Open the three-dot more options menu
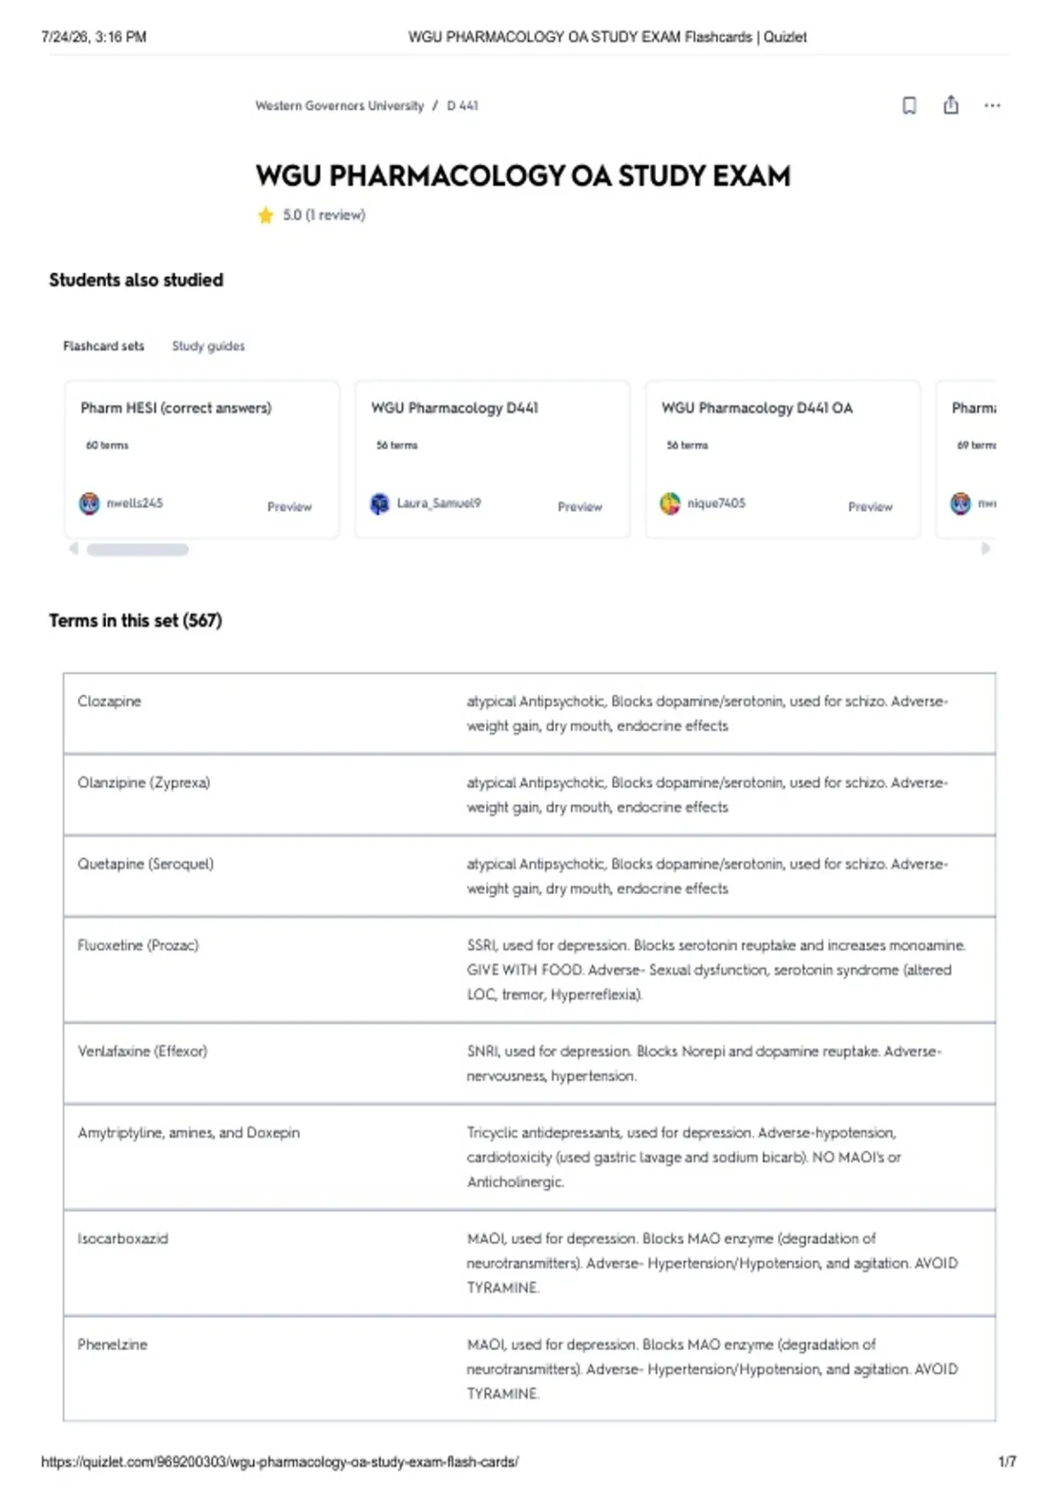This screenshot has height=1499, width=1058. (992, 106)
